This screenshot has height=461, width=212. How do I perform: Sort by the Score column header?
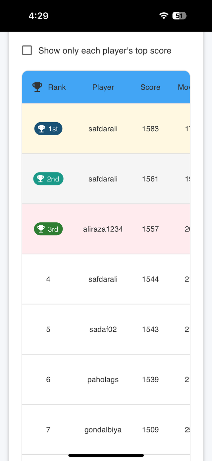150,87
